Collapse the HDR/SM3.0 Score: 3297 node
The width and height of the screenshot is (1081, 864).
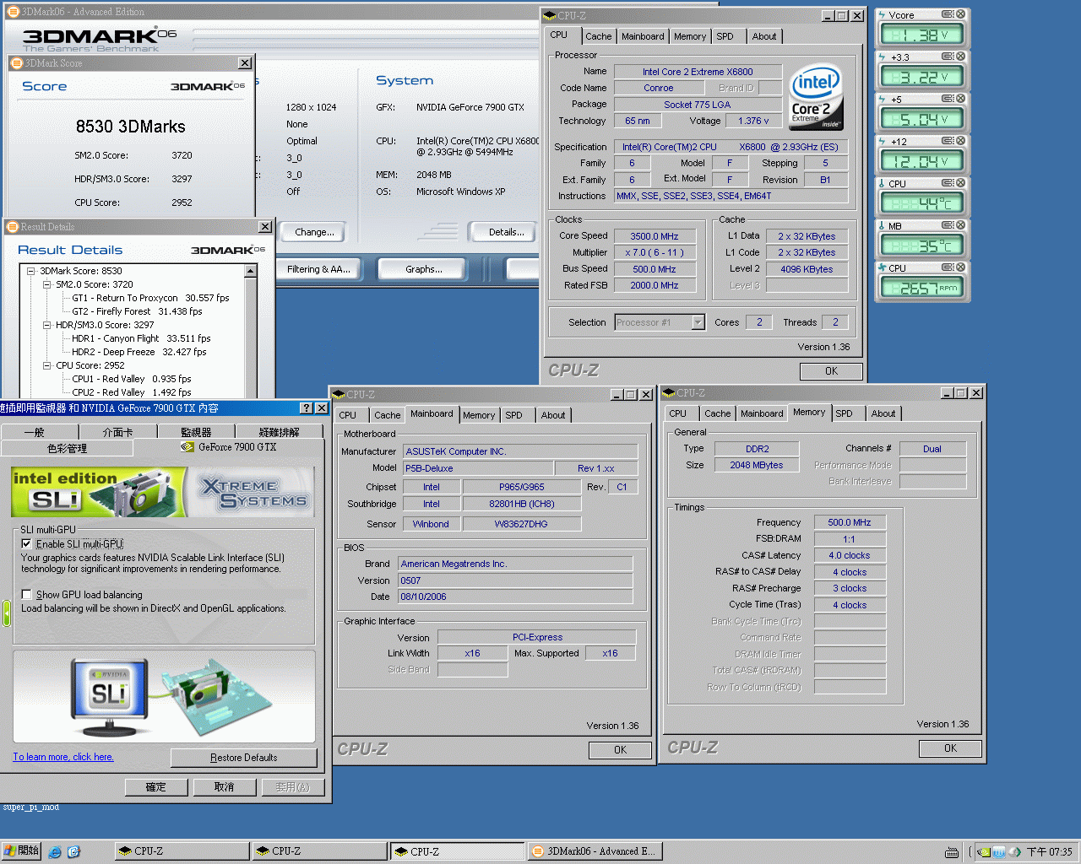pyautogui.click(x=47, y=325)
